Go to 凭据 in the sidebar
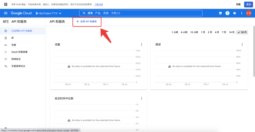The height and width of the screenshot is (132, 255). click(14, 45)
